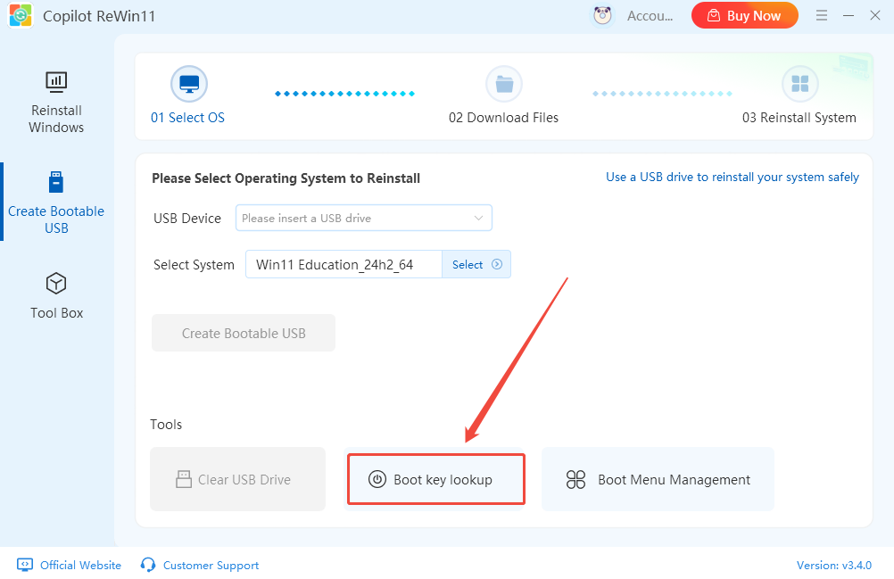
Task: Open the Tool Box cube icon
Action: 56,284
